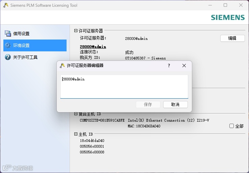
Task: Collapse the 主机 ID section
Action: pos(76,134)
